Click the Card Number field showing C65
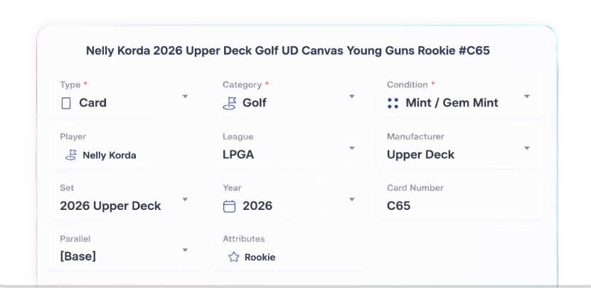The height and width of the screenshot is (288, 591). [x=459, y=198]
